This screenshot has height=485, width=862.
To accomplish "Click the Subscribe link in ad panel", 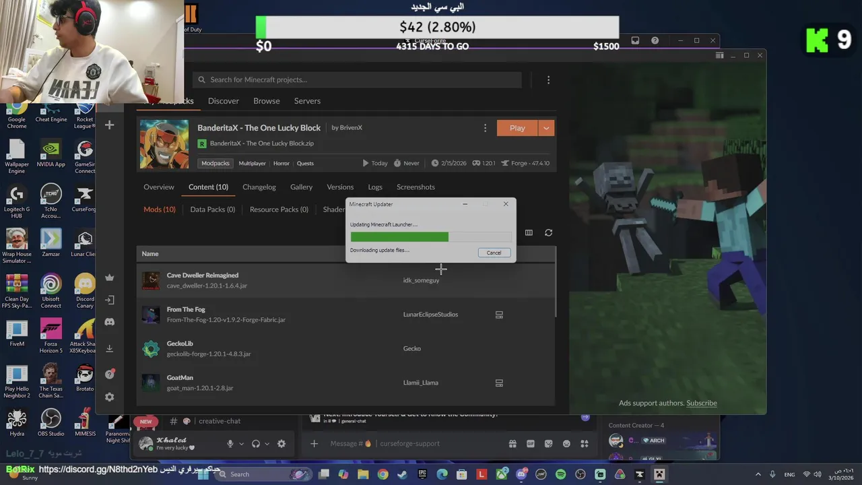I will click(x=702, y=403).
